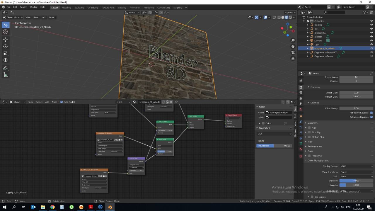Expand the Volumes panel
The image size is (375, 211).
pos(312,123)
